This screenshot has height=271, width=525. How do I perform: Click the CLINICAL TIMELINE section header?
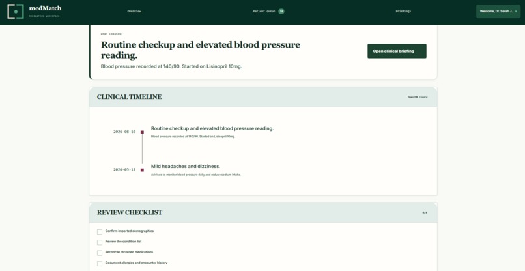(x=129, y=97)
